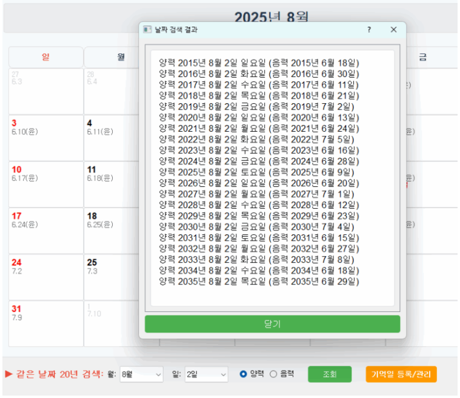Select August 11 calendar cell

121,184
